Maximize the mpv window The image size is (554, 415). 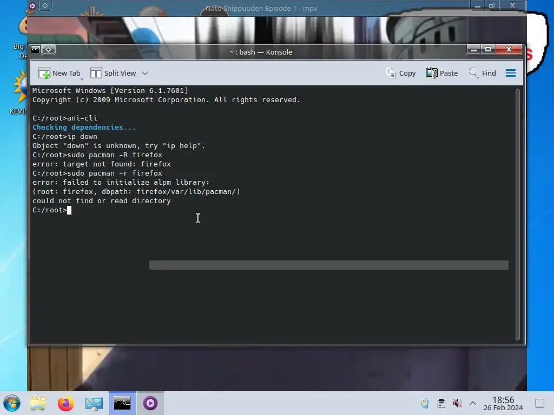tap(491, 5)
